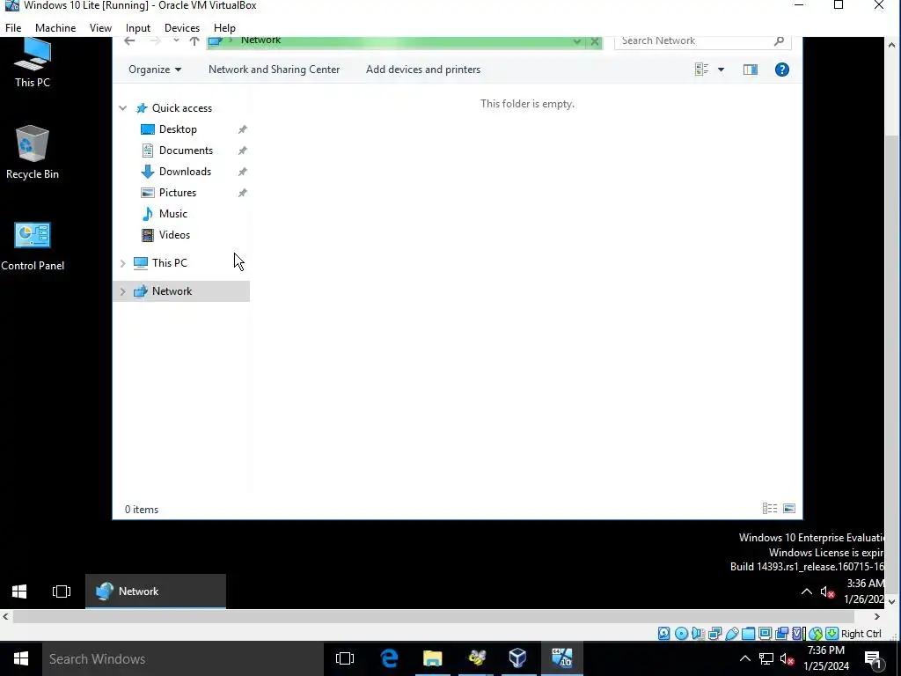
Task: Open the VirtualBox Input menu
Action: click(x=138, y=27)
